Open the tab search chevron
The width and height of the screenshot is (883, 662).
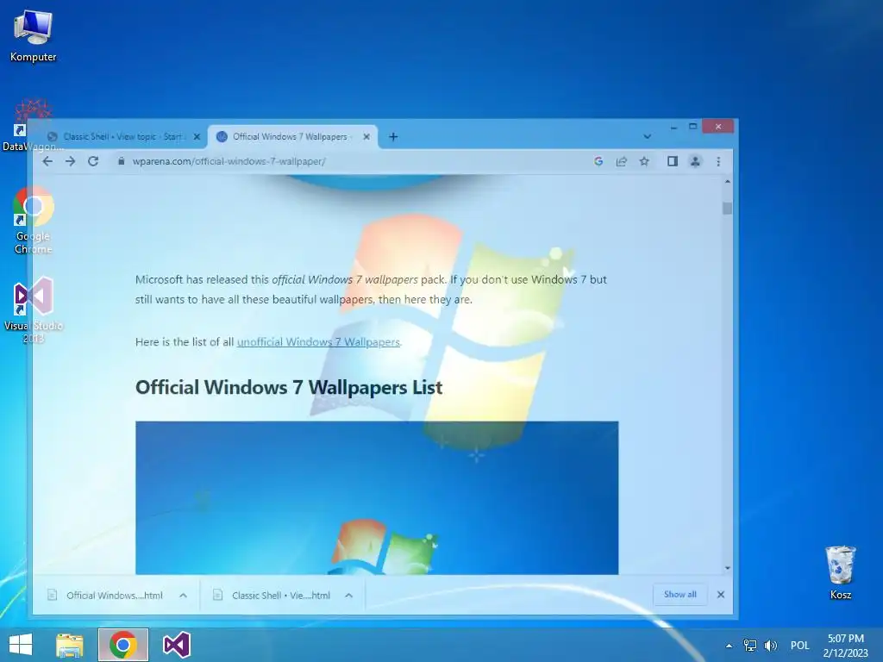point(648,137)
